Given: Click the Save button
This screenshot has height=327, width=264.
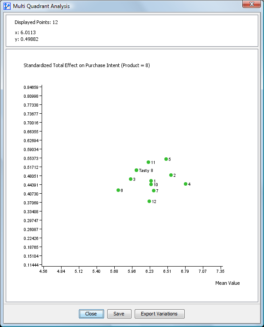Looking at the screenshot, I should [119, 314].
